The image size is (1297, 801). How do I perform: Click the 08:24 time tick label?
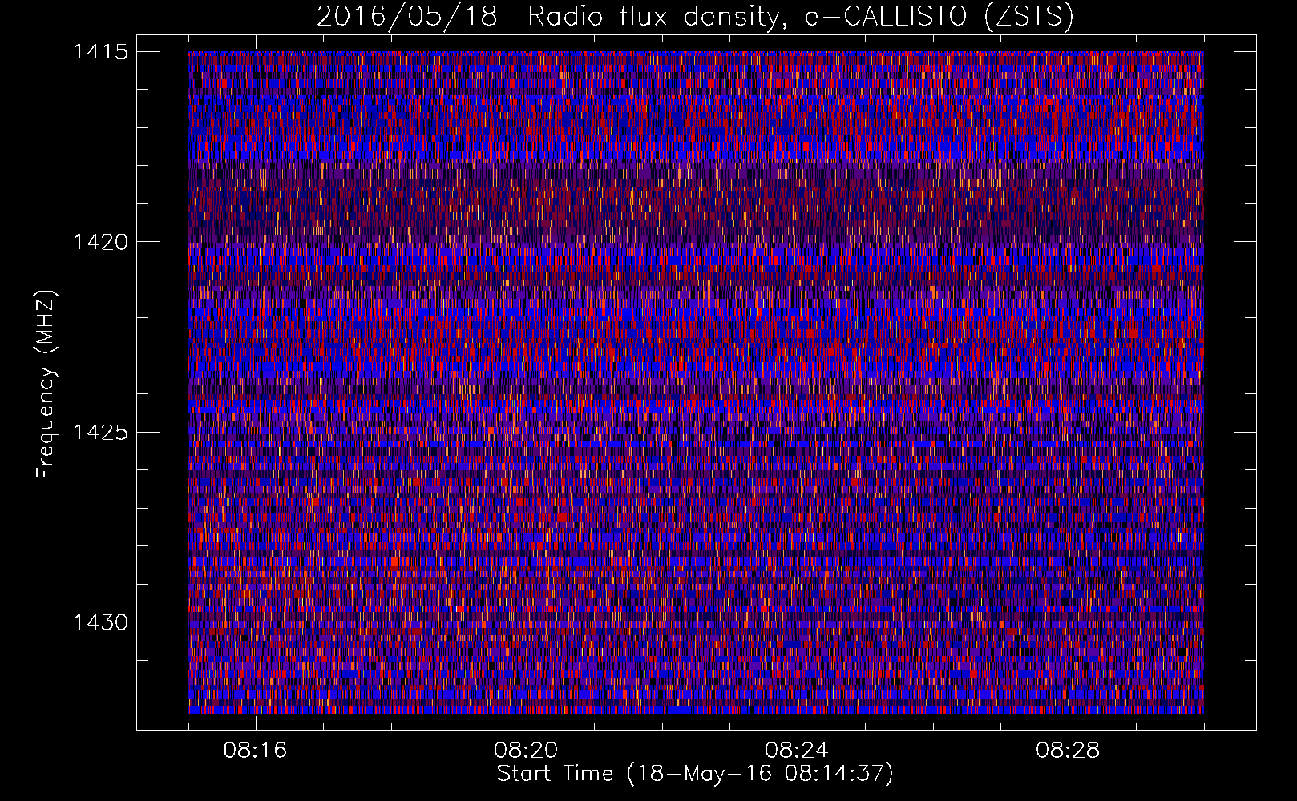coord(797,751)
